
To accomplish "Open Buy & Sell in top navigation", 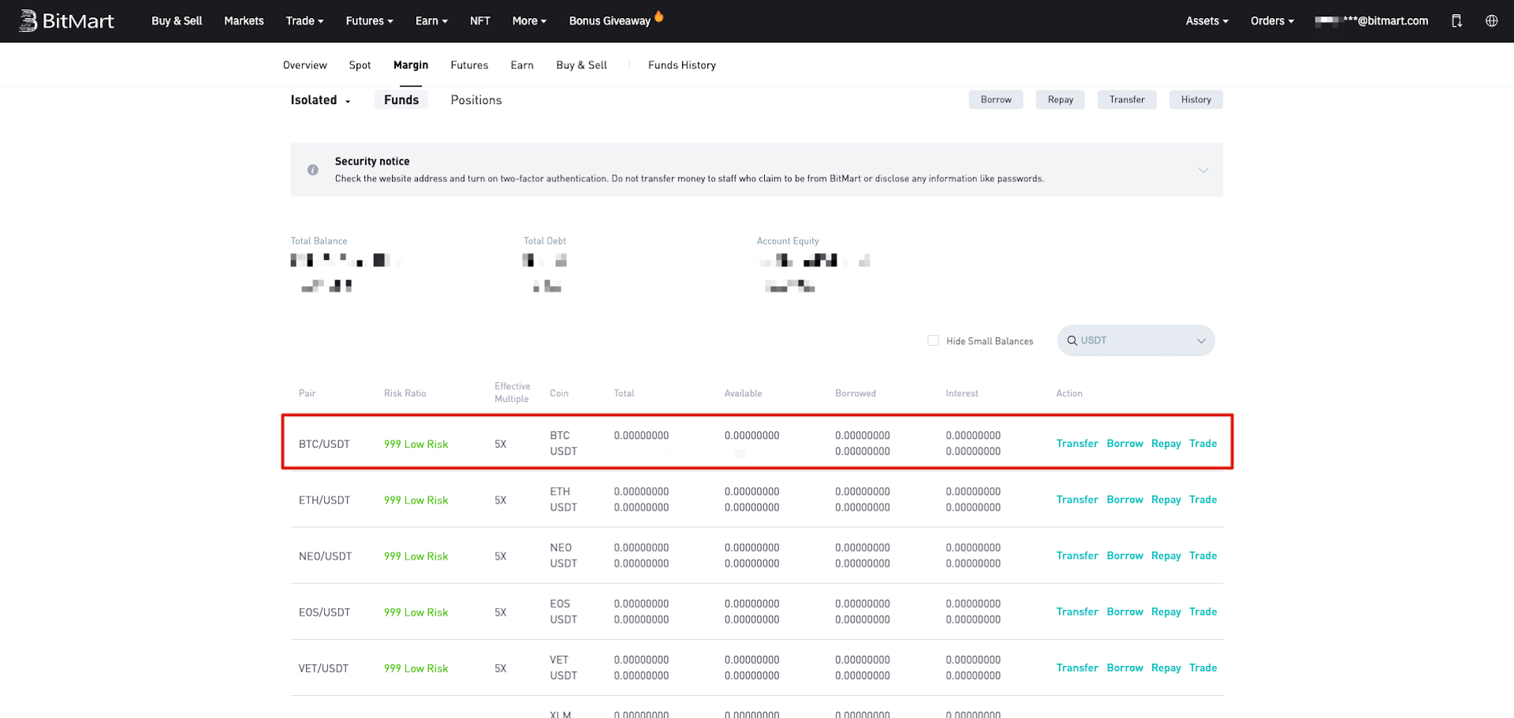I will point(177,21).
